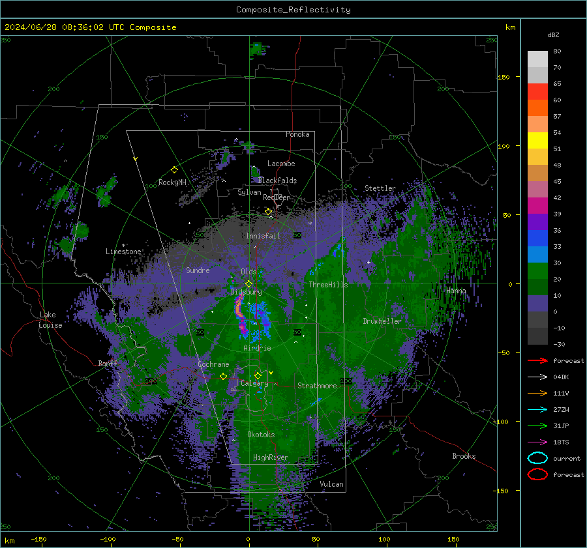
Task: Select the orange 111V arrow icon
Action: (x=537, y=393)
